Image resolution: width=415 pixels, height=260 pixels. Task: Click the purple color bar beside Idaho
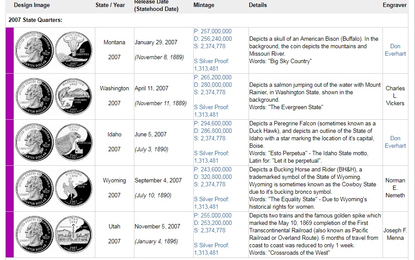click(x=10, y=142)
